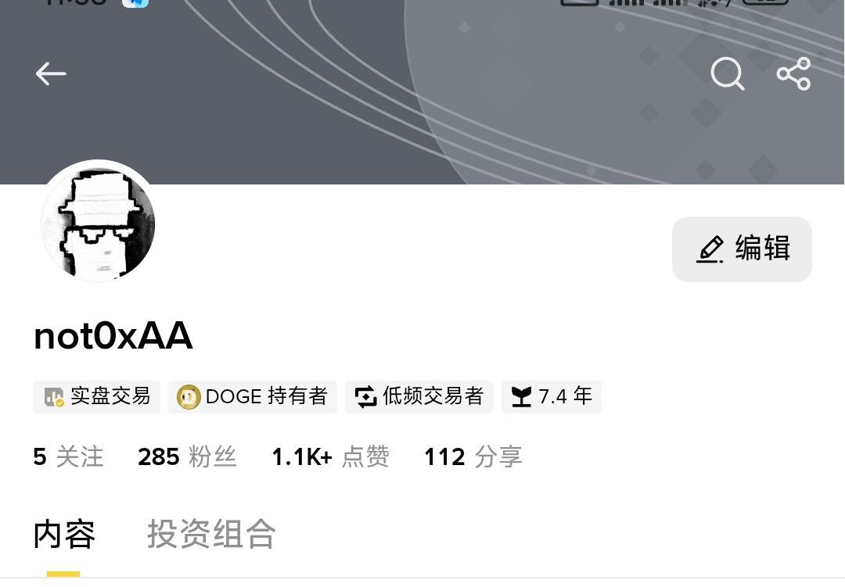The width and height of the screenshot is (845, 587).
Task: Tap the back arrow icon
Action: click(51, 73)
